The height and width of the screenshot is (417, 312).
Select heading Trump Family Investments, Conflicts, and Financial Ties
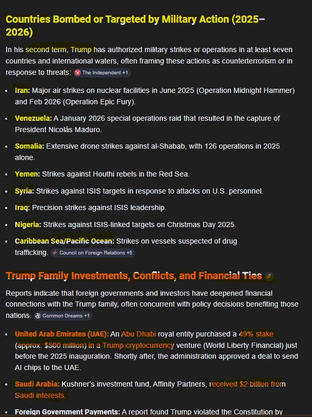134,276
